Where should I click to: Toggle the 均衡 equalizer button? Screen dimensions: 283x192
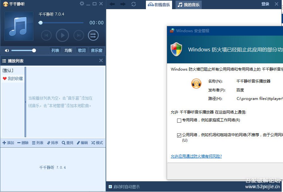[x=68, y=50]
